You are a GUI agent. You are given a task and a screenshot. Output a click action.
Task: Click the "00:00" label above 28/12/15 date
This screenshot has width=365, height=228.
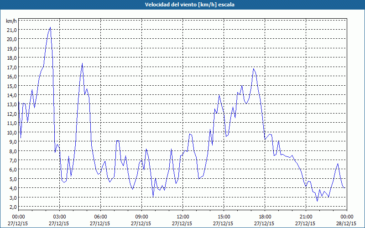tap(347, 217)
